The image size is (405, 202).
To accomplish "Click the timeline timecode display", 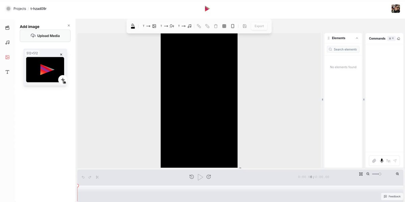I will [x=314, y=177].
